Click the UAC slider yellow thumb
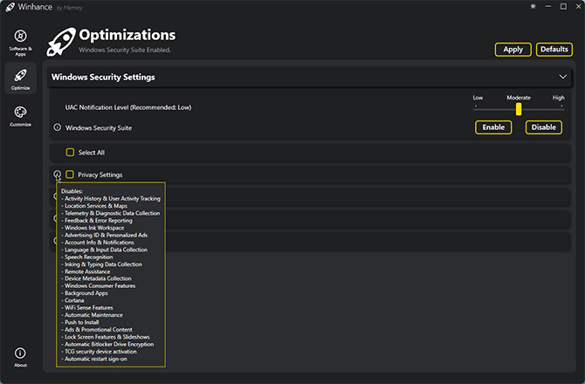This screenshot has width=585, height=384. tap(519, 109)
